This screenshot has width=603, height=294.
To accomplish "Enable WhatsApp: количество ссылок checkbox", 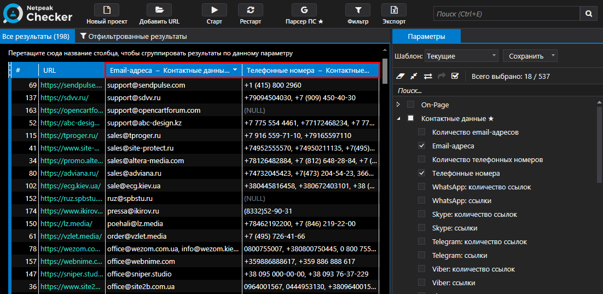I will tap(422, 187).
